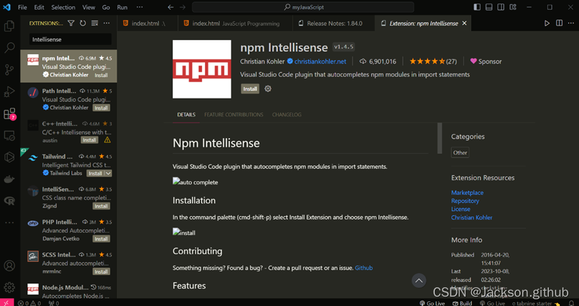Switch to index.html JavaScript Programming tab
The image size is (579, 306).
click(235, 23)
